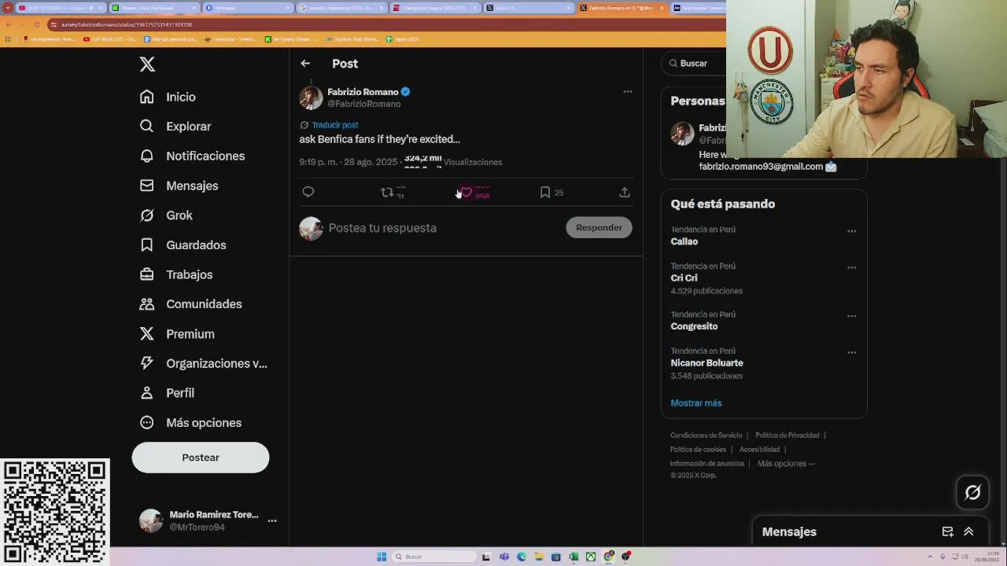Go to Inicio in sidebar
The width and height of the screenshot is (1007, 566).
(168, 97)
